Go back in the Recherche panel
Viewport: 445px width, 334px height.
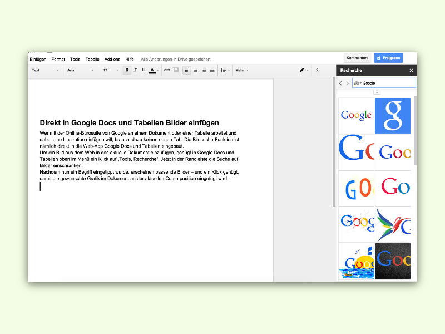[x=340, y=83]
